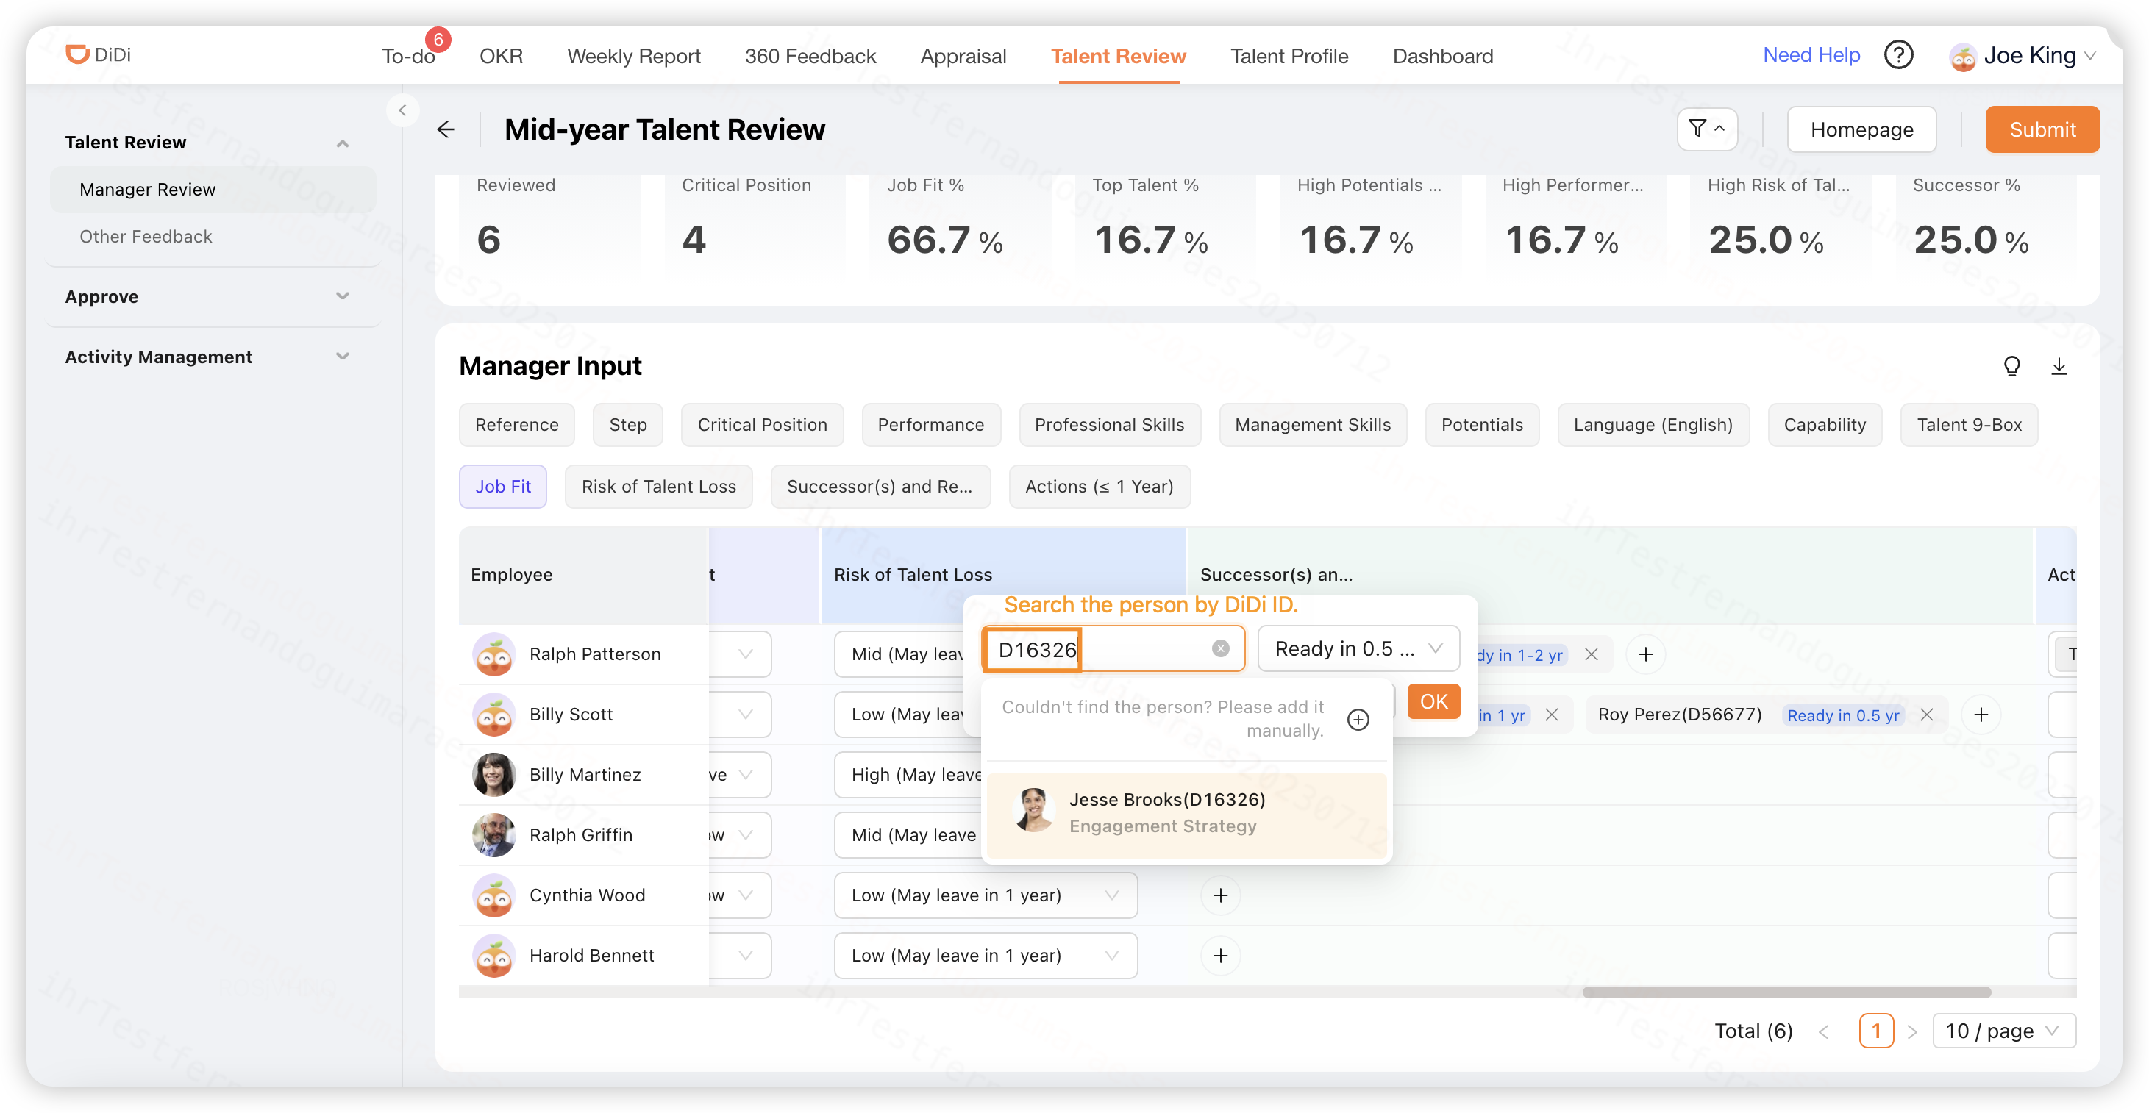The height and width of the screenshot is (1113, 2149).
Task: Toggle the Step column chip
Action: pos(627,424)
